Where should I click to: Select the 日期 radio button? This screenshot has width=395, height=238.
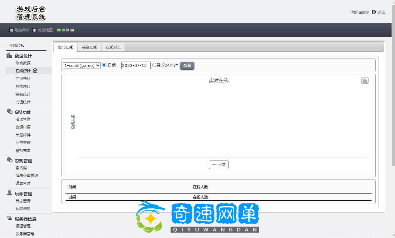(x=104, y=65)
